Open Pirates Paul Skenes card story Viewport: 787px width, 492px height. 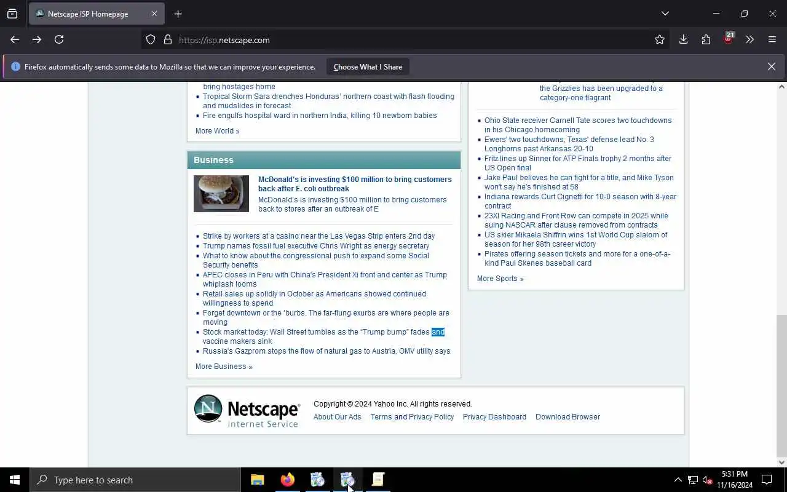(x=577, y=258)
